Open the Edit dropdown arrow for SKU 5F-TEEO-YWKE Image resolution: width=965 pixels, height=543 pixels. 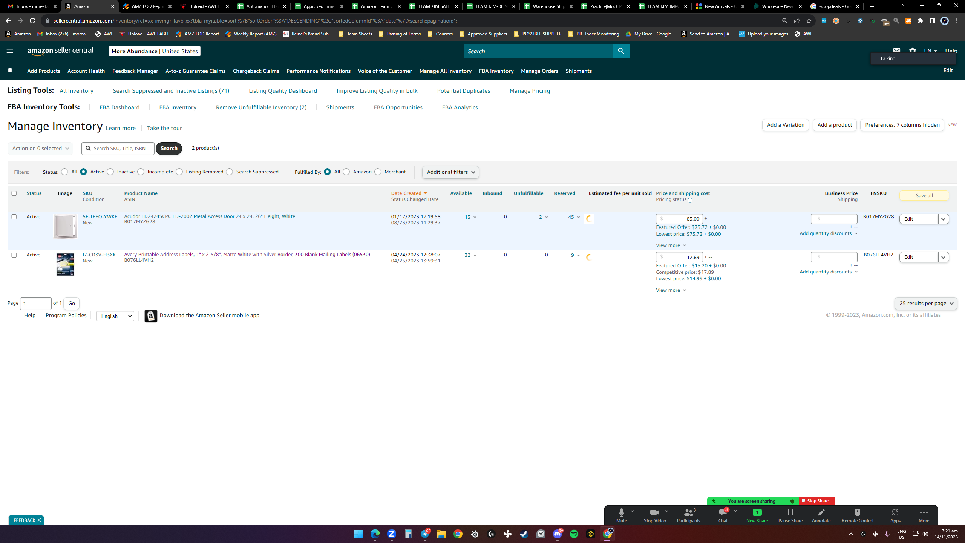pos(944,219)
